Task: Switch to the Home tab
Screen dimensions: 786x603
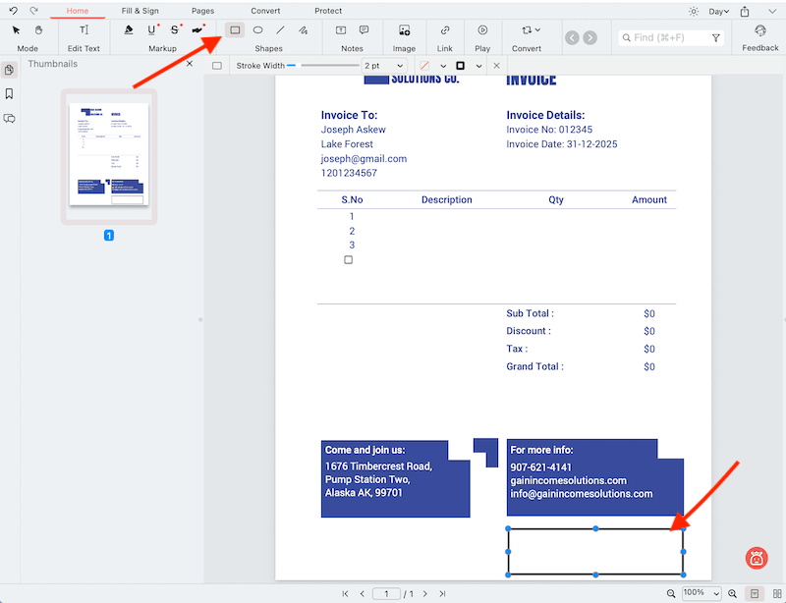Action: [x=78, y=11]
